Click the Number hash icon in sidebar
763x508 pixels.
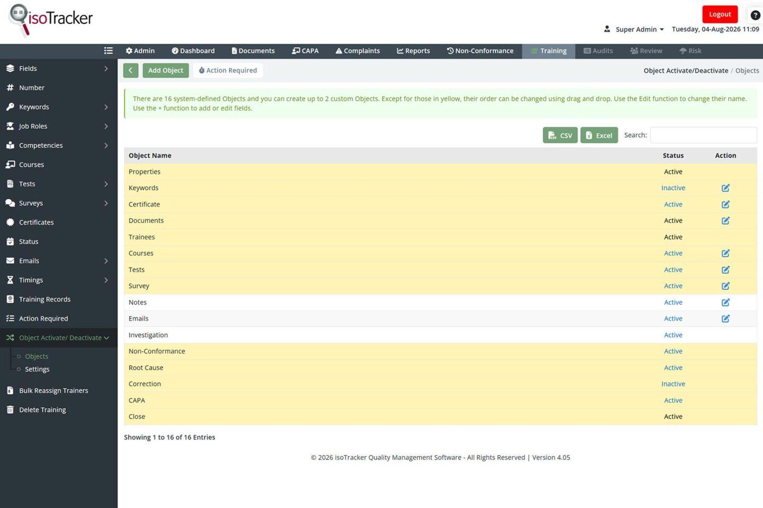coord(10,88)
